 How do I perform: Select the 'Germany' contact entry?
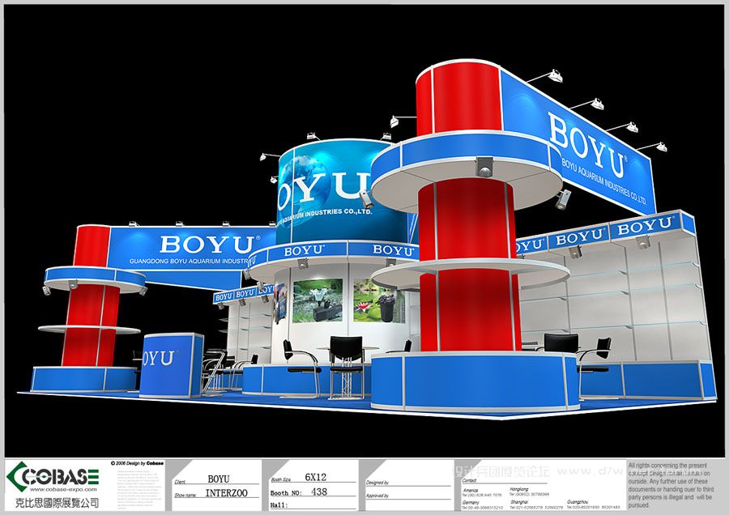click(x=483, y=504)
